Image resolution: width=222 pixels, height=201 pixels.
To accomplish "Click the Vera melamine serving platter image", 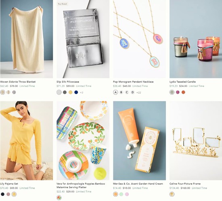I will tap(83, 140).
